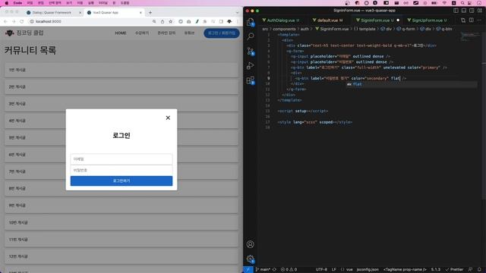The width and height of the screenshot is (486, 273).
Task: Toggle the secondary side bar layout icon
Action: (x=472, y=11)
